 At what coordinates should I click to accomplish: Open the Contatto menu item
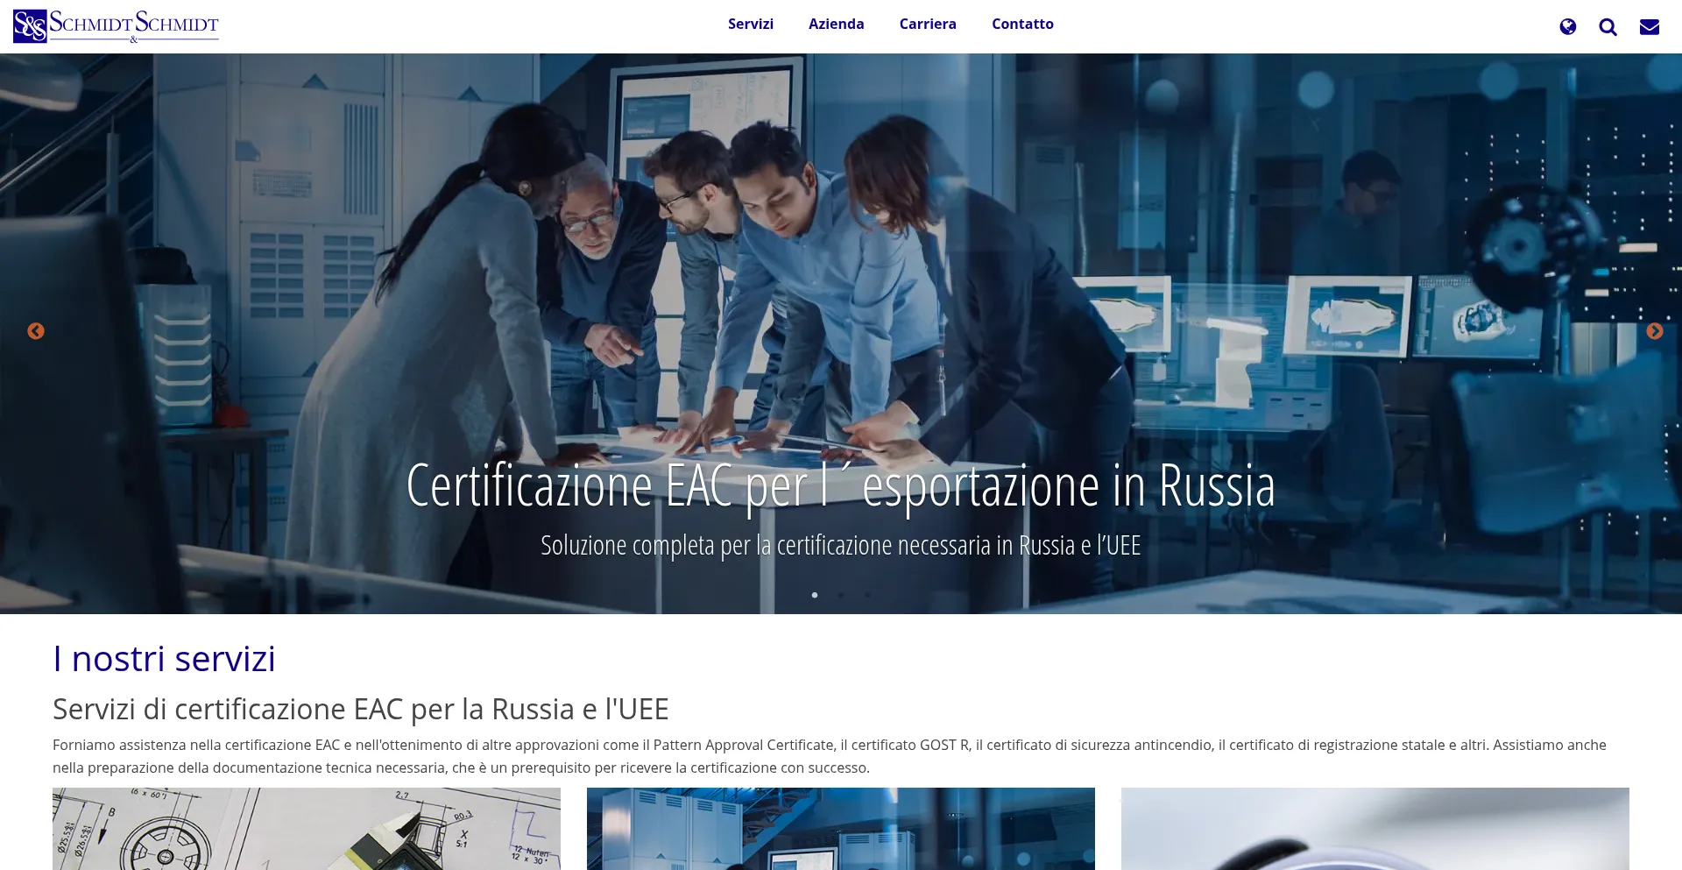pos(1022,25)
